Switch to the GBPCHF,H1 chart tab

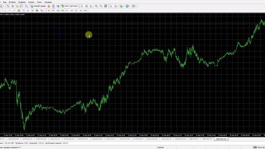click(x=194, y=139)
